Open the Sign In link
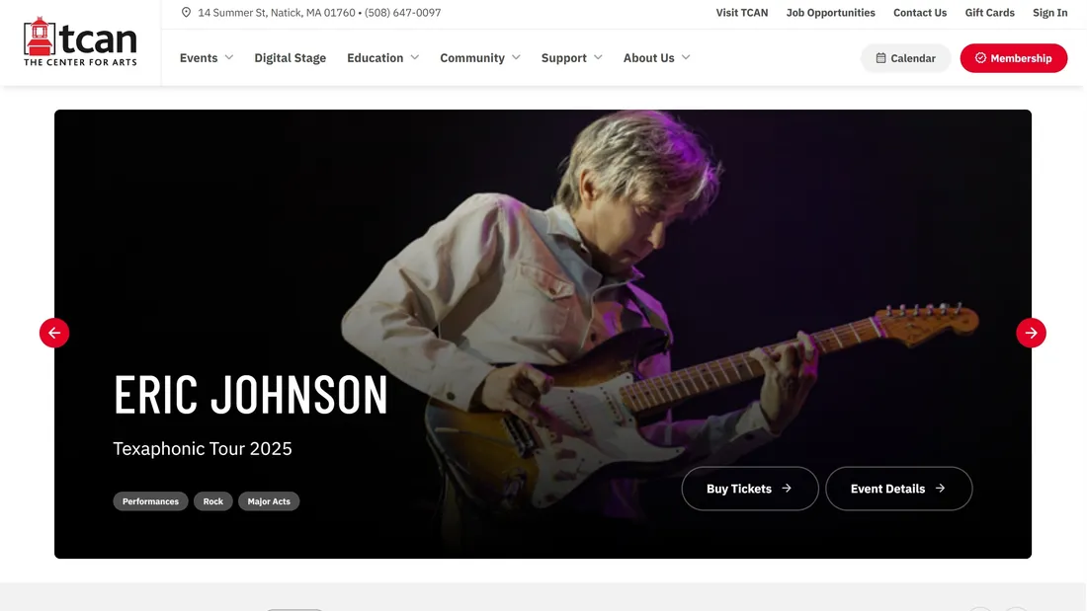The image size is (1087, 611). tap(1049, 13)
